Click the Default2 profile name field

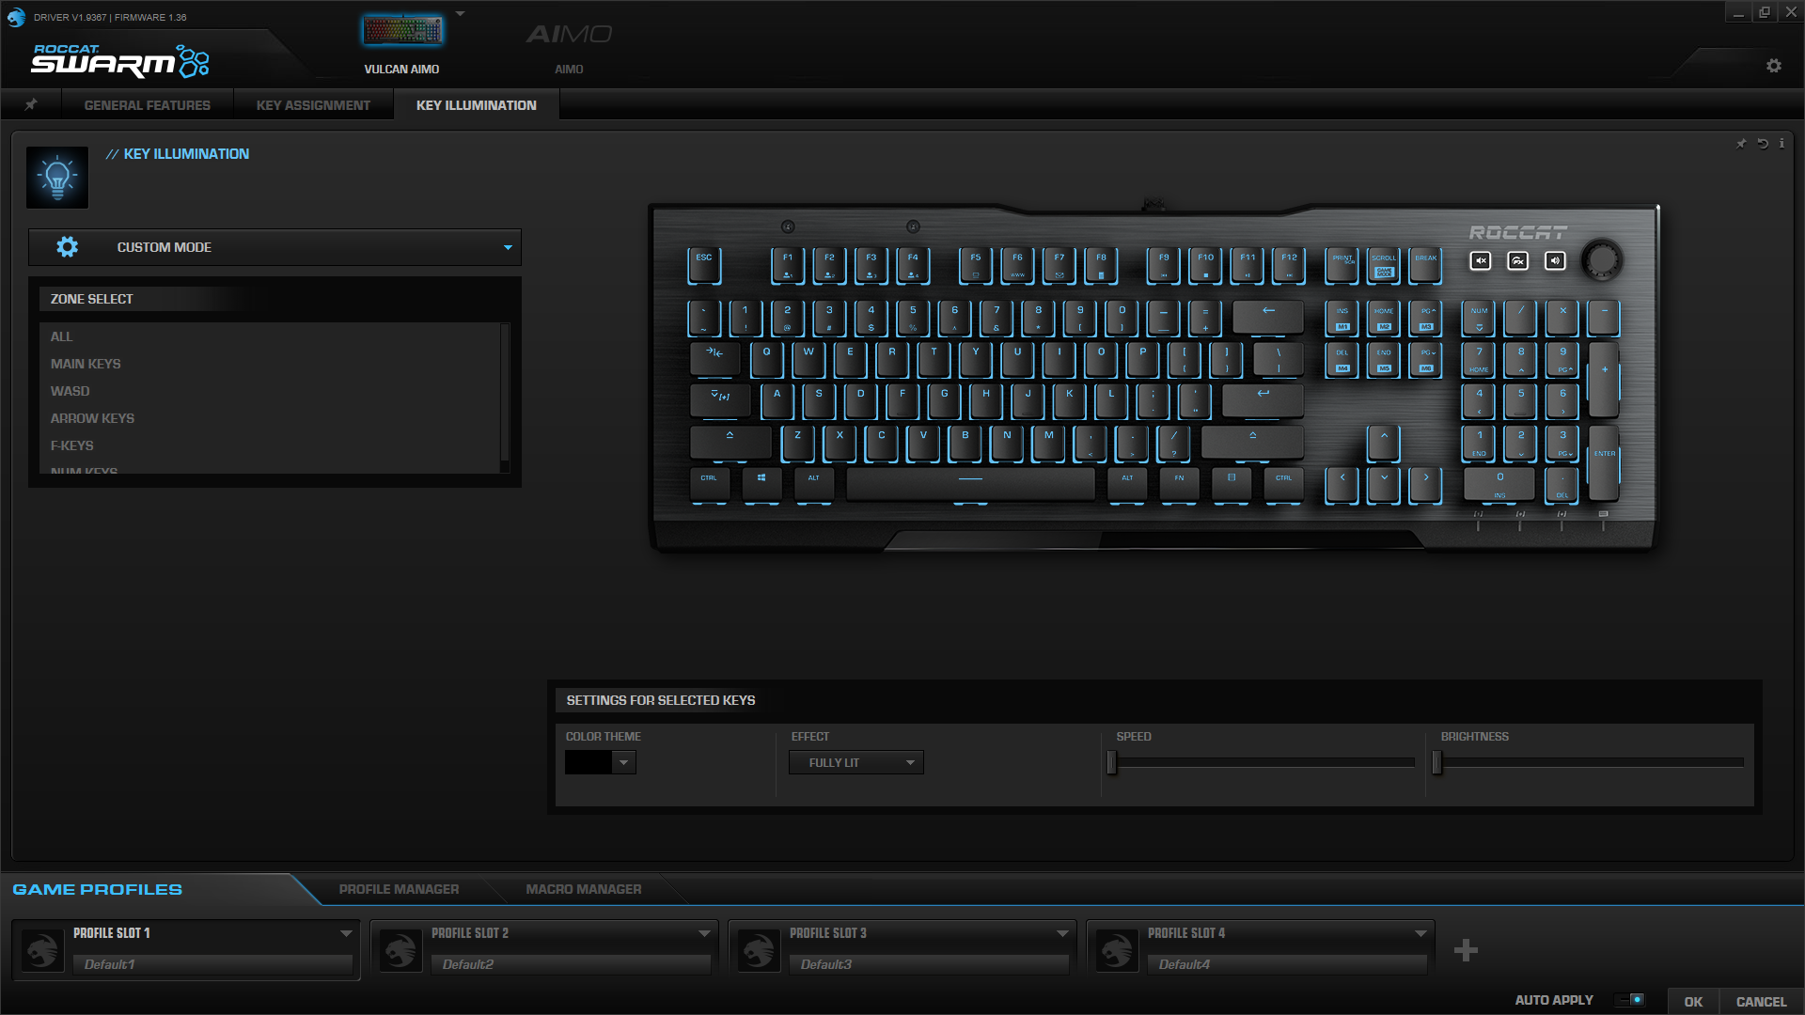571,964
